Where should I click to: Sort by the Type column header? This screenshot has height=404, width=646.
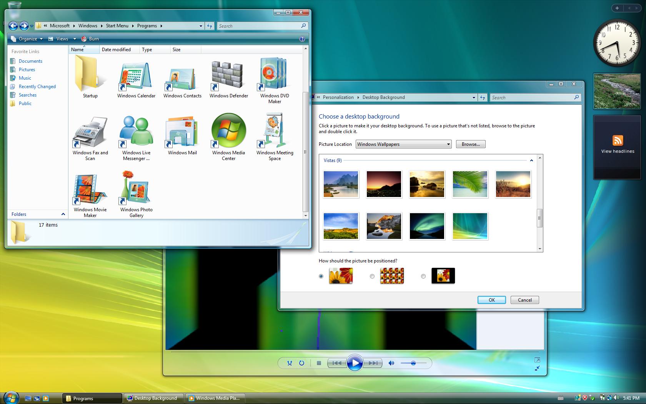tap(155, 50)
